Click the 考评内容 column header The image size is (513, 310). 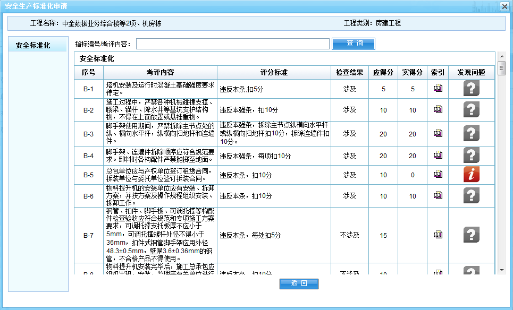[x=160, y=72]
